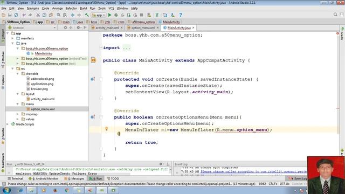The image size is (345, 194).
Task: Click the Help question mark icon
Action: click(181, 15)
